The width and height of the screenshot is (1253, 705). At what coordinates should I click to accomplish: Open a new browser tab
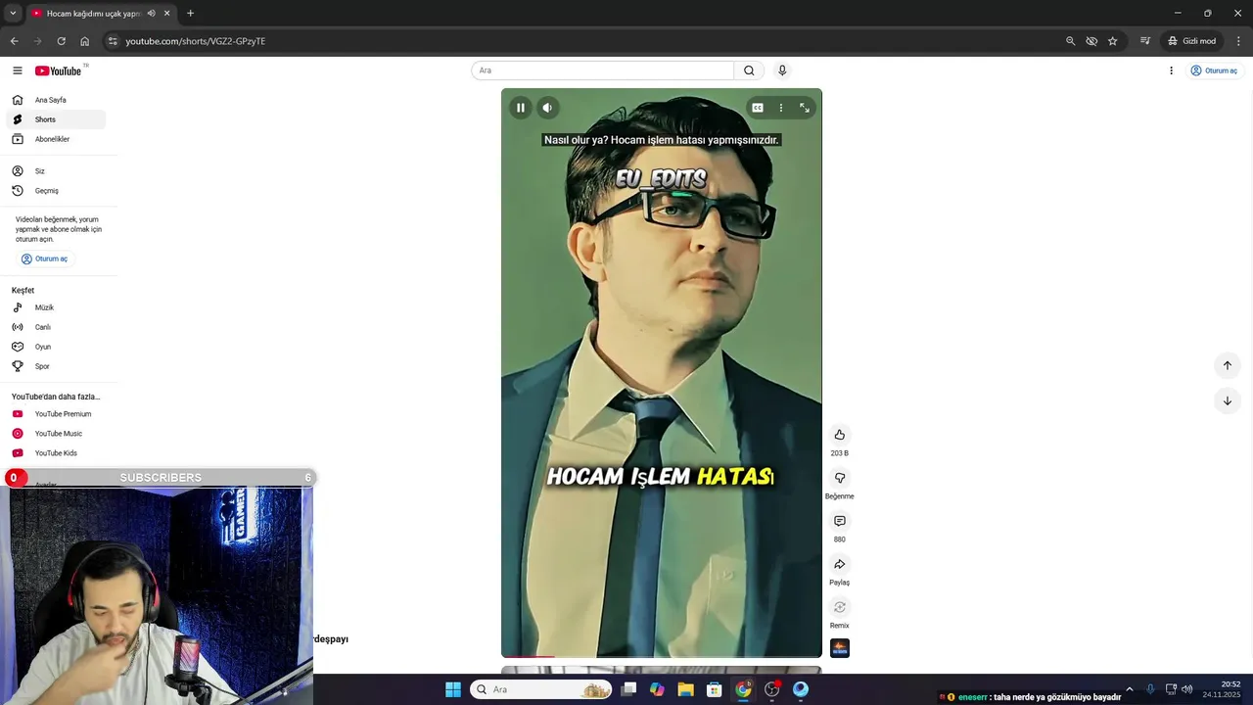click(x=190, y=14)
